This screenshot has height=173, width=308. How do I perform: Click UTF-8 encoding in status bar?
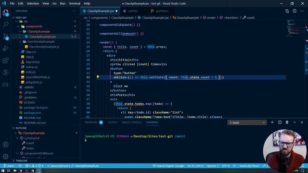pos(226,166)
